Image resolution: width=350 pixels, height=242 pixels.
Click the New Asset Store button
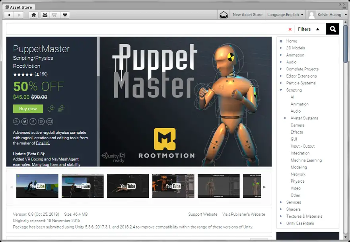pos(247,15)
